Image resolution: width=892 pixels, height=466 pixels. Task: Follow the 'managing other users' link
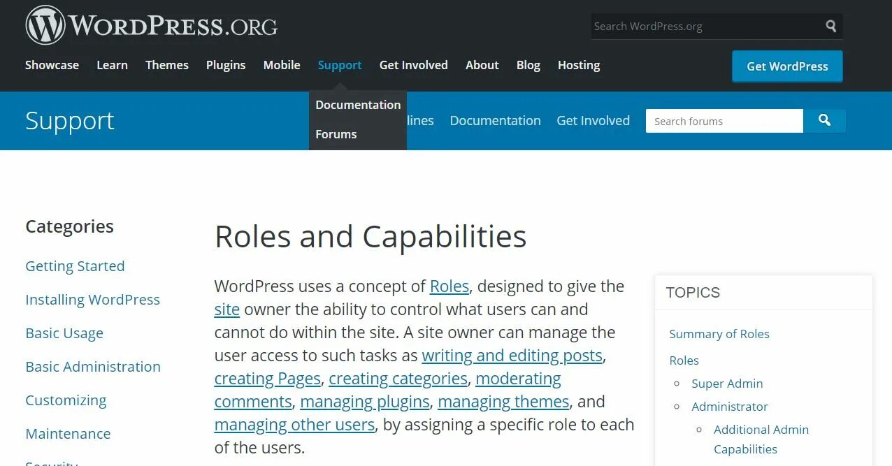tap(295, 425)
